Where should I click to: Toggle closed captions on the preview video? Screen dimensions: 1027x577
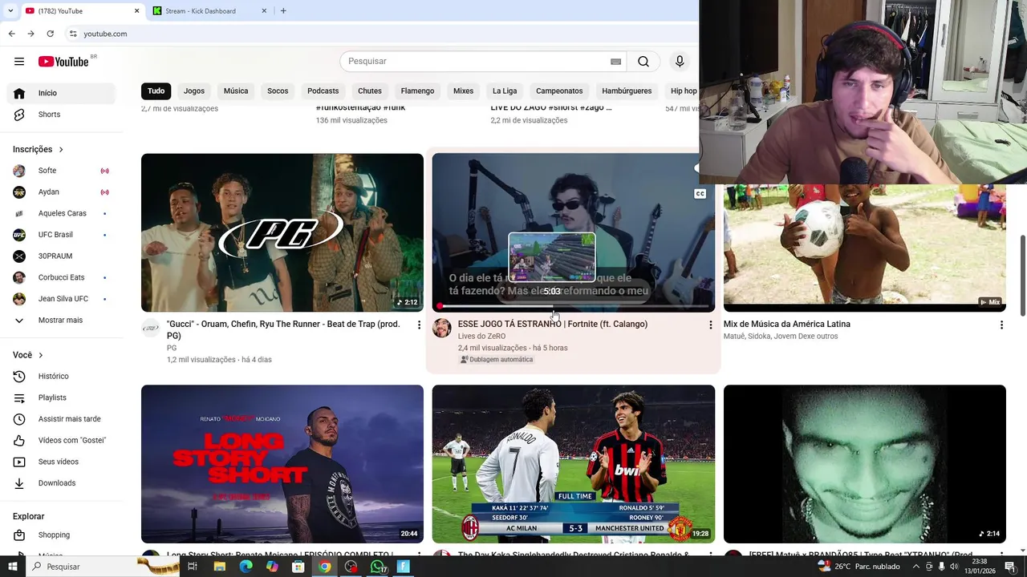(700, 194)
